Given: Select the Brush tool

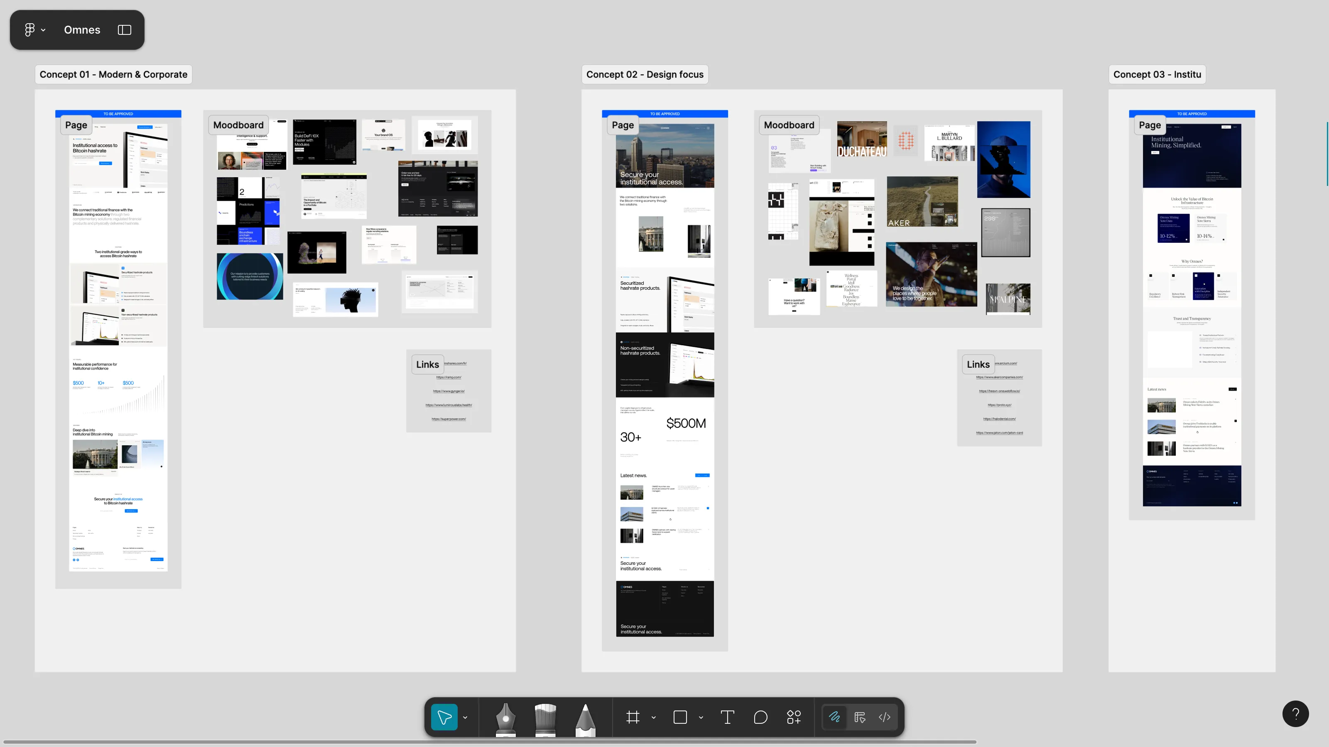Looking at the screenshot, I should coord(545,717).
